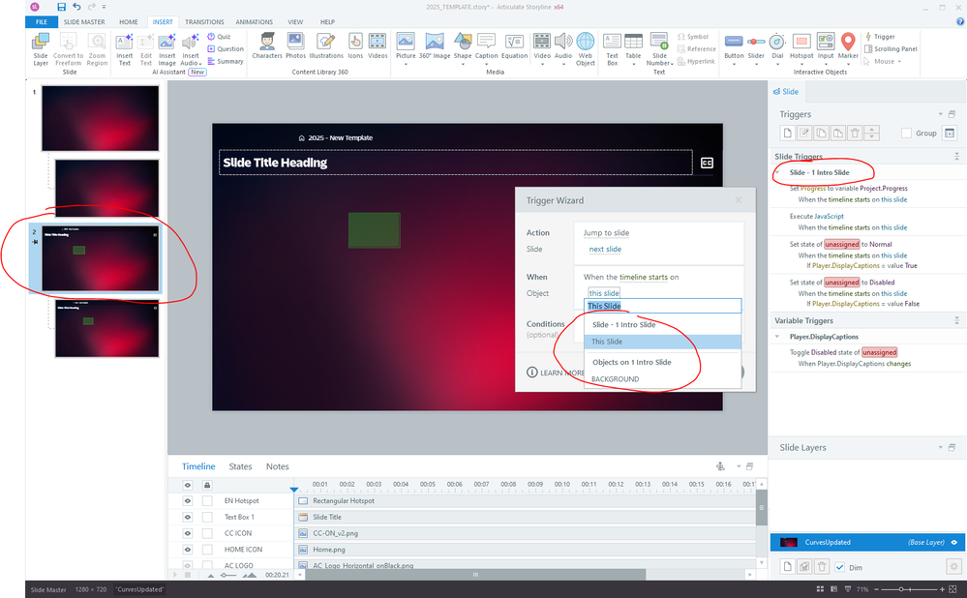Click Jump to slide action link
967x598 pixels.
(x=606, y=233)
